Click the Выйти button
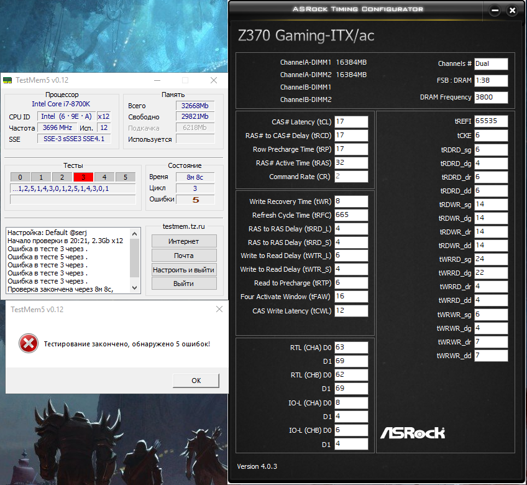This screenshot has width=527, height=485. tap(184, 284)
